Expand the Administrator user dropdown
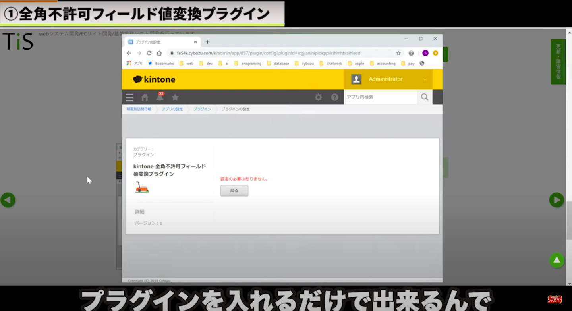The image size is (572, 311). [425, 79]
